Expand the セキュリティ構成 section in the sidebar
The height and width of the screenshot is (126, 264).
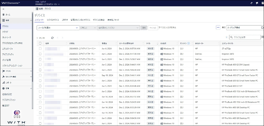pyautogui.click(x=31, y=77)
